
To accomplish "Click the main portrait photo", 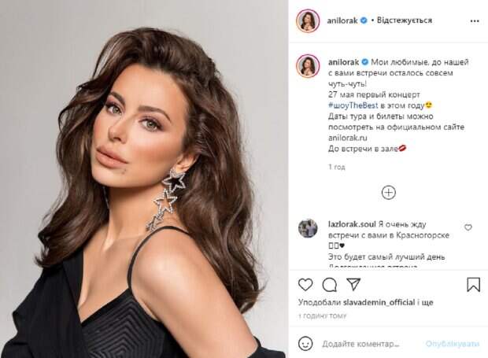I will [144, 179].
